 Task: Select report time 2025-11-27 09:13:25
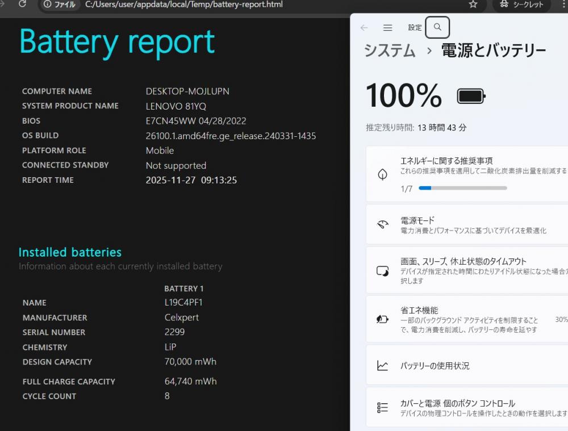point(191,181)
